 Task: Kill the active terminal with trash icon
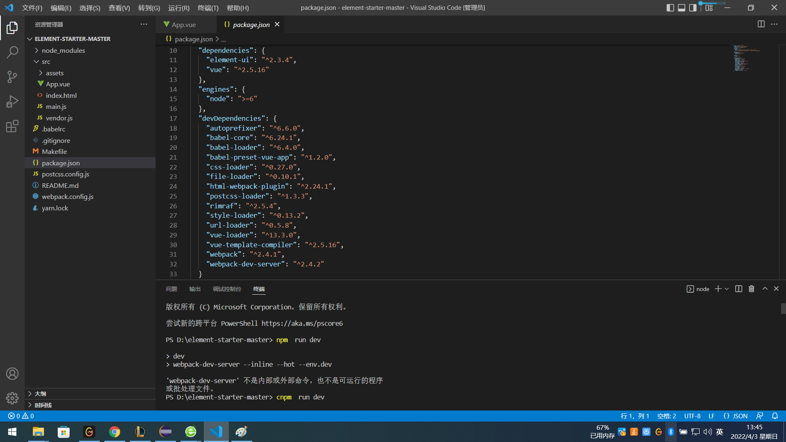click(x=751, y=289)
